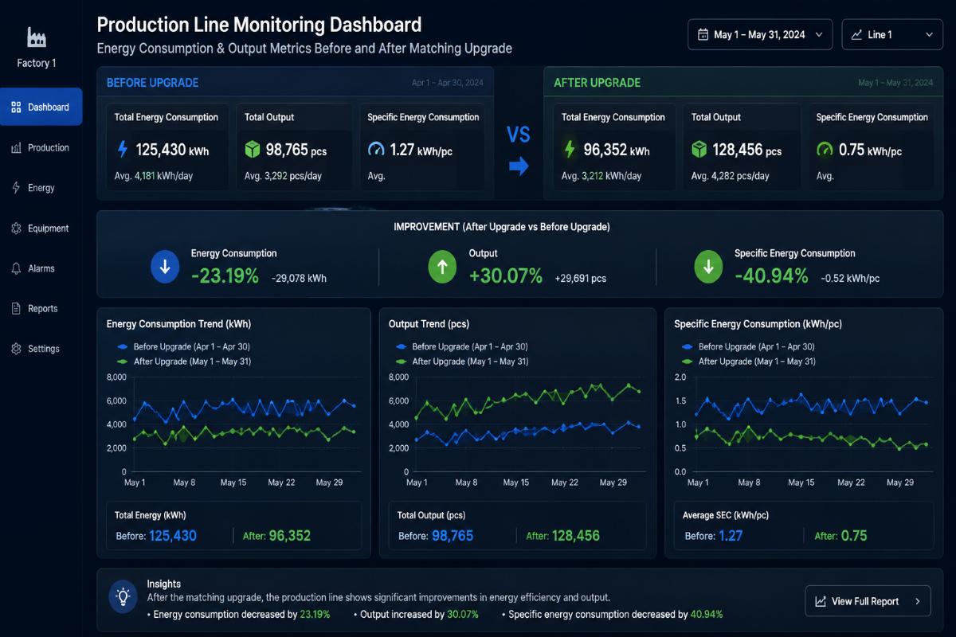Click the chart icon in View Full Report
Screen dimensions: 956x637
[x=821, y=601]
